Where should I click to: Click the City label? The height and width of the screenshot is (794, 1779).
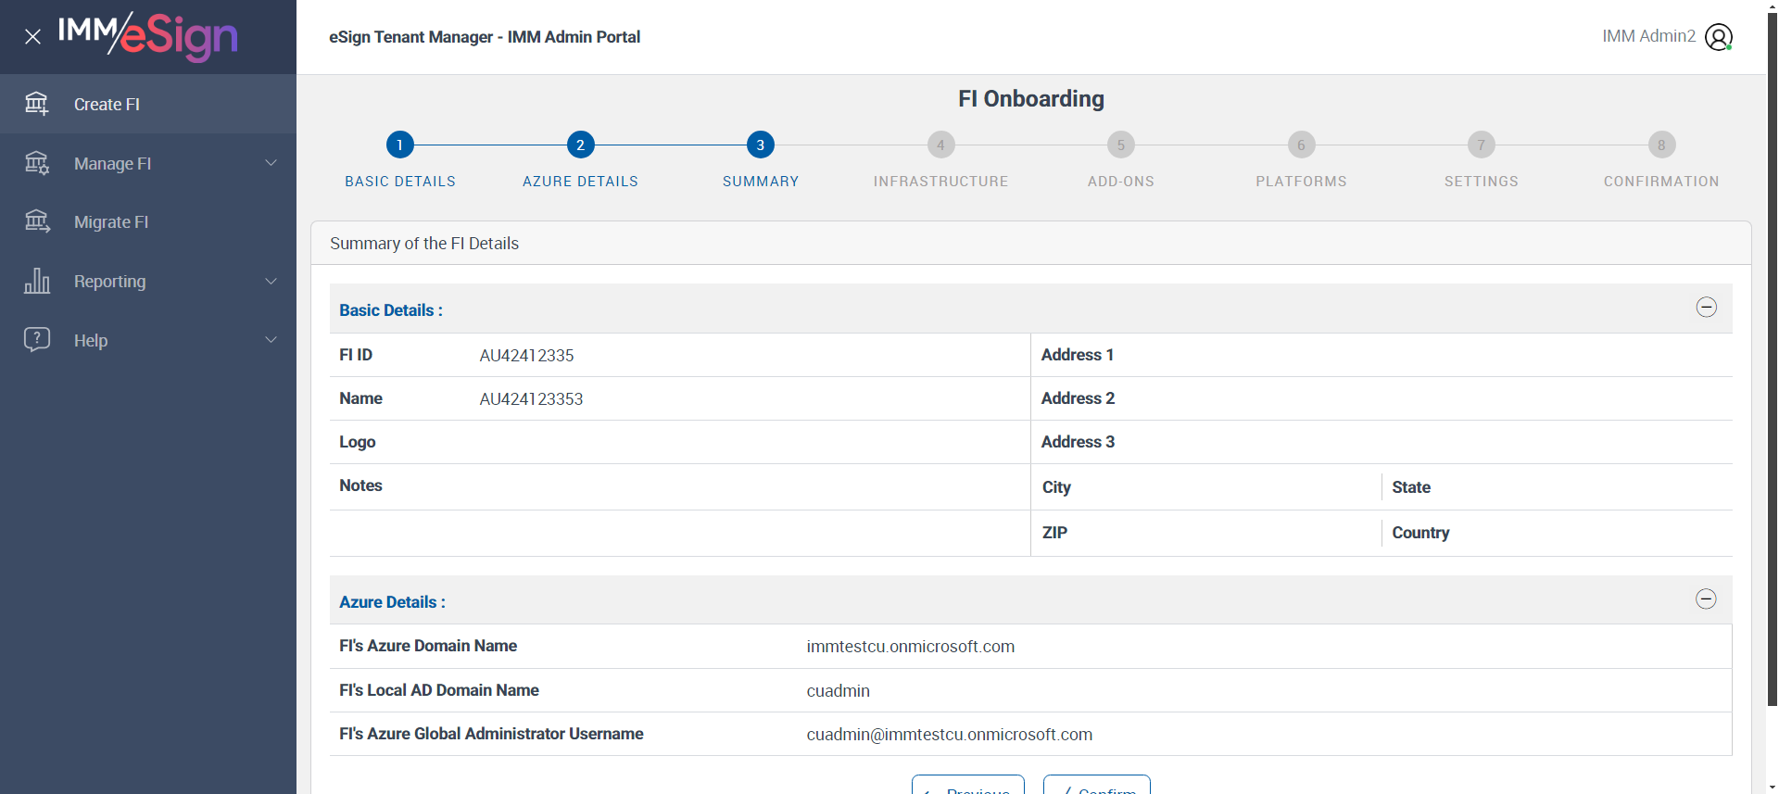click(1056, 487)
